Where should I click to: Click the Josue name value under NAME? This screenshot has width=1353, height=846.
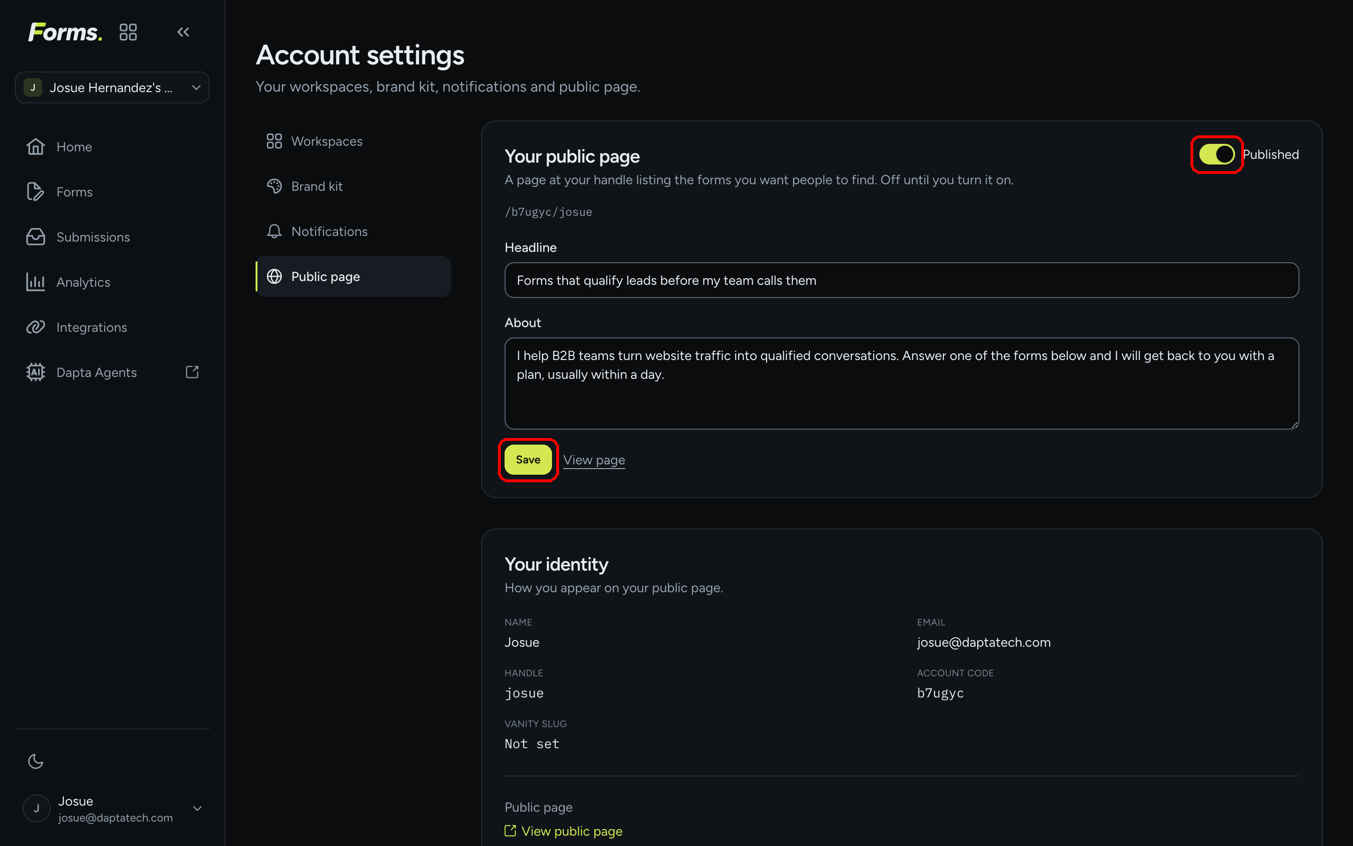pos(521,642)
